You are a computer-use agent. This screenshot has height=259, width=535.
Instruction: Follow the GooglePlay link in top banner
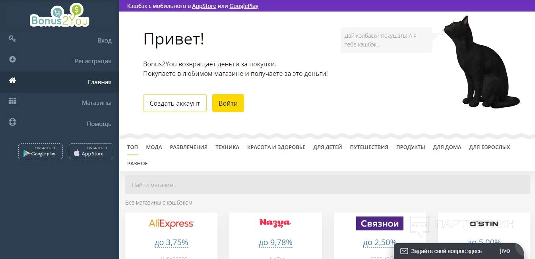pos(244,6)
